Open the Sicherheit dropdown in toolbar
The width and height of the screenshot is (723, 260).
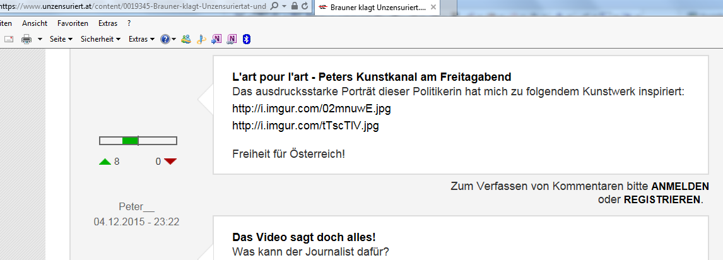[x=100, y=39]
